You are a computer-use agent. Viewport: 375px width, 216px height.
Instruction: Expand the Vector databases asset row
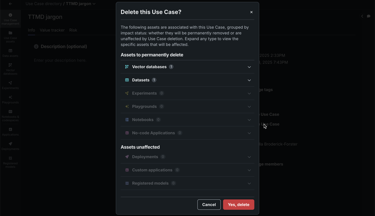tap(249, 67)
